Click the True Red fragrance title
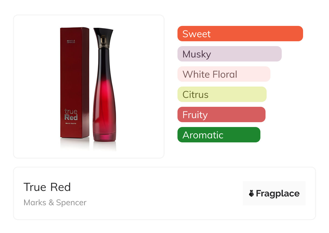Image resolution: width=329 pixels, height=233 pixels. (x=47, y=187)
